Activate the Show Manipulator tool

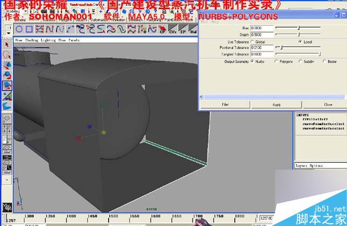pyautogui.click(x=7, y=96)
